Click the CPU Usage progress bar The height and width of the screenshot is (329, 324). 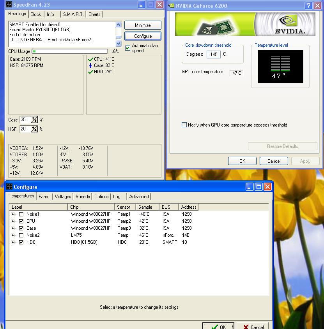coord(70,51)
